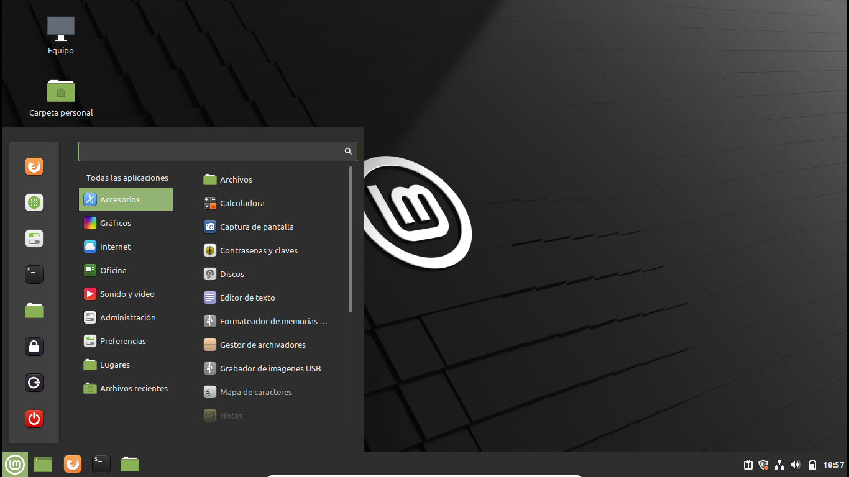
Task: Open Formateador de memorias USB
Action: pos(273,321)
